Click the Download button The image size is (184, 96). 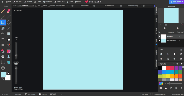click(x=60, y=2)
